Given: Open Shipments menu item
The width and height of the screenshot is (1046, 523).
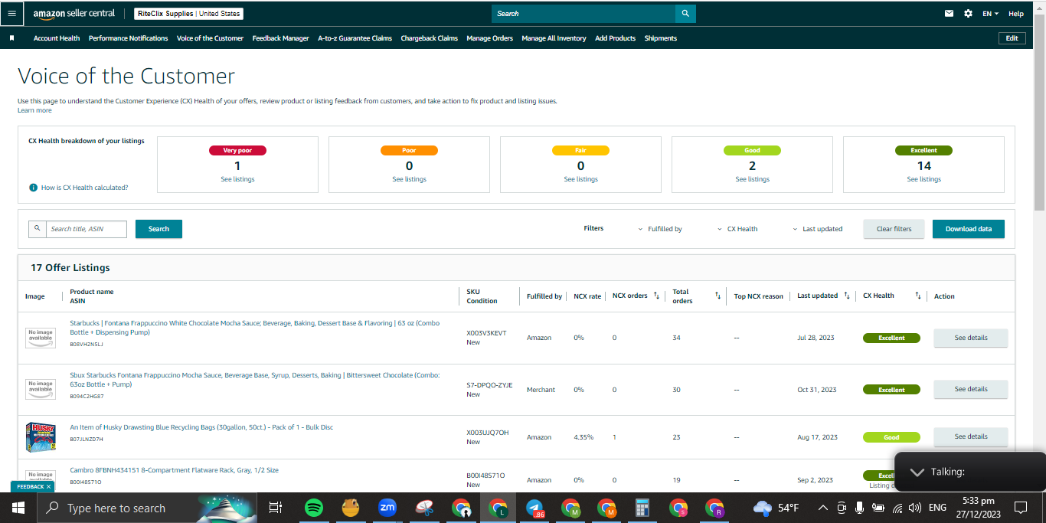Looking at the screenshot, I should [661, 38].
